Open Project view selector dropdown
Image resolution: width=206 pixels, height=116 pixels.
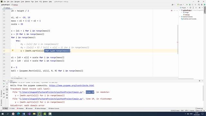pyautogui.click(x=184, y=8)
